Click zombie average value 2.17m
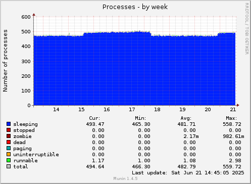 (191, 136)
